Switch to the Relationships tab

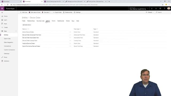click(x=31, y=21)
